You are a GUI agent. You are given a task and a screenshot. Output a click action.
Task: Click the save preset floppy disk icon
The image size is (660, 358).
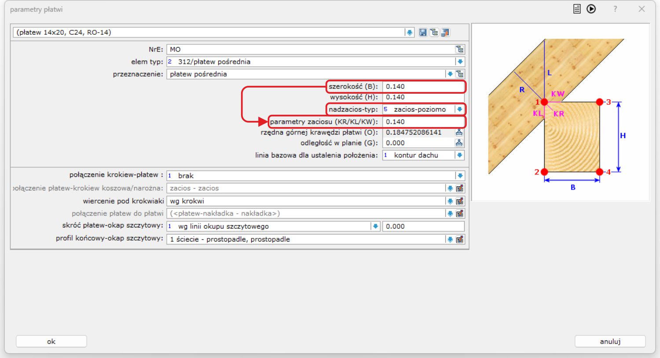pyautogui.click(x=423, y=33)
